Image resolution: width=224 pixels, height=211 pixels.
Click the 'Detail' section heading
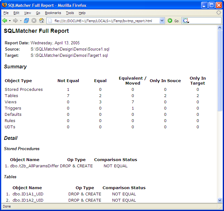(11, 138)
